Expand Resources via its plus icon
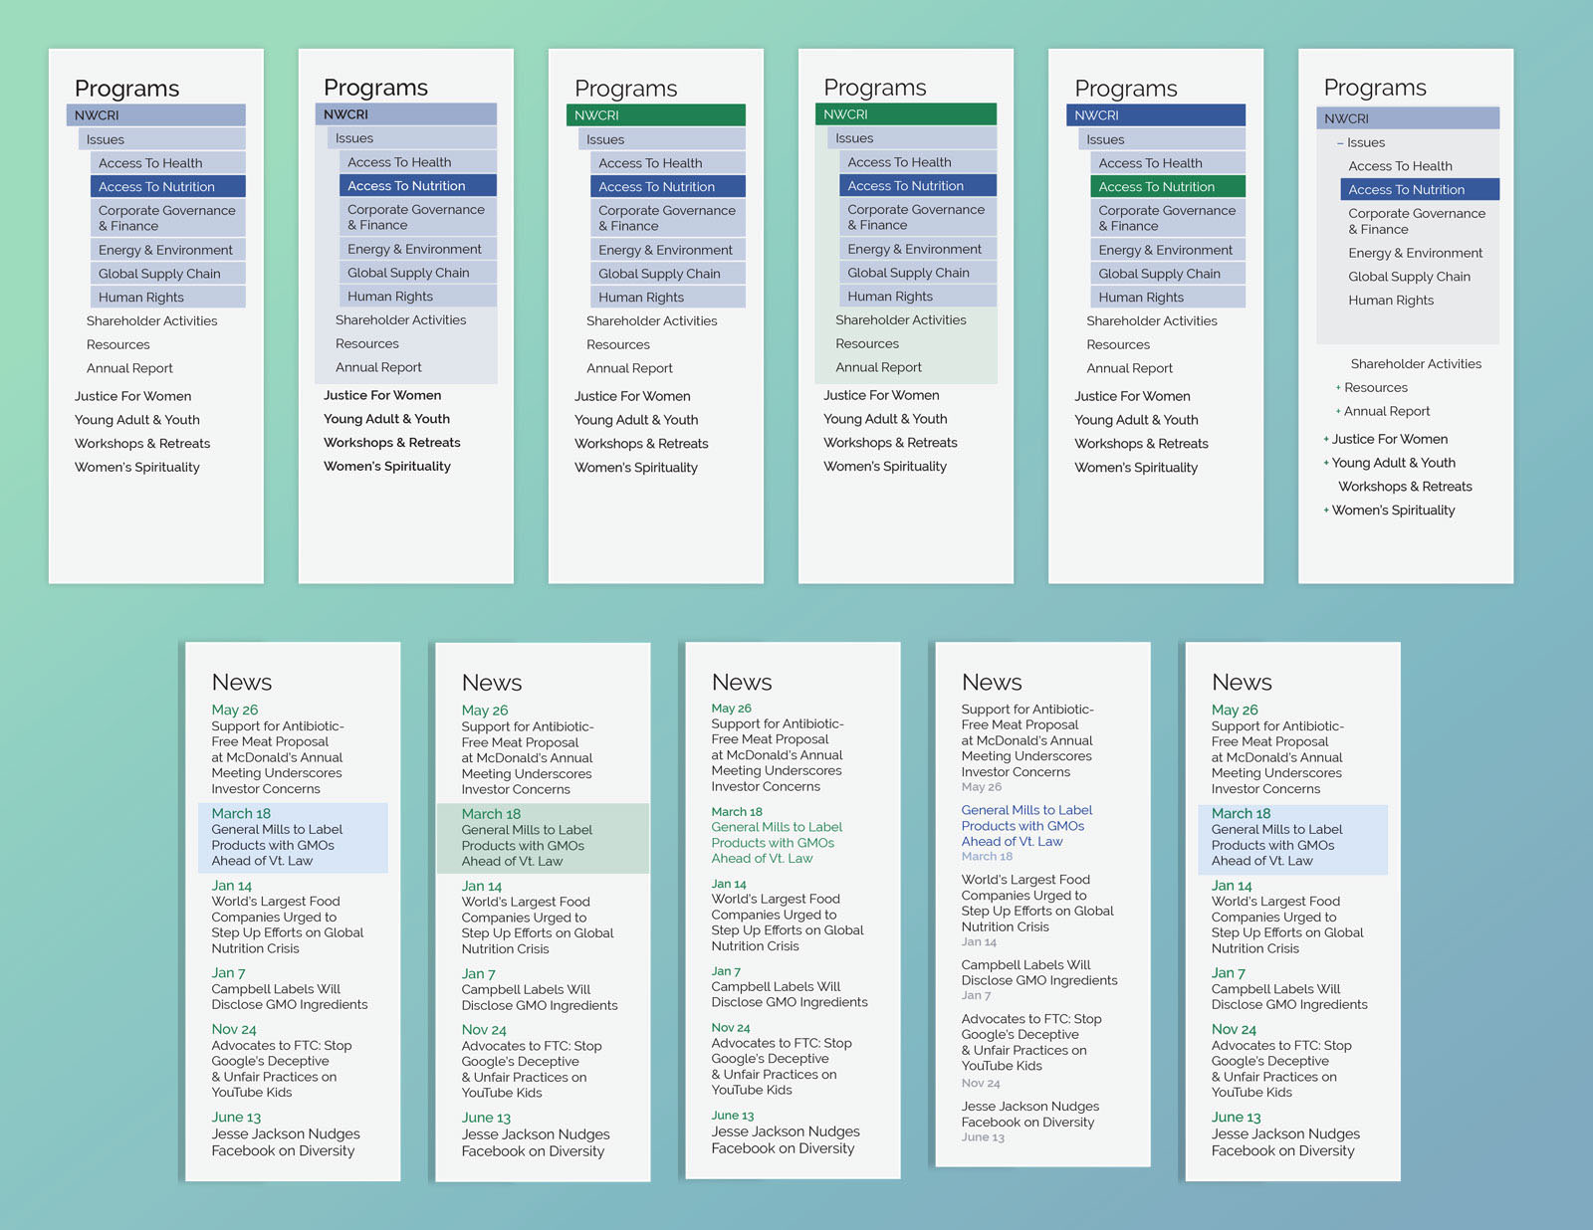Viewport: 1593px width, 1230px height. click(x=1338, y=388)
